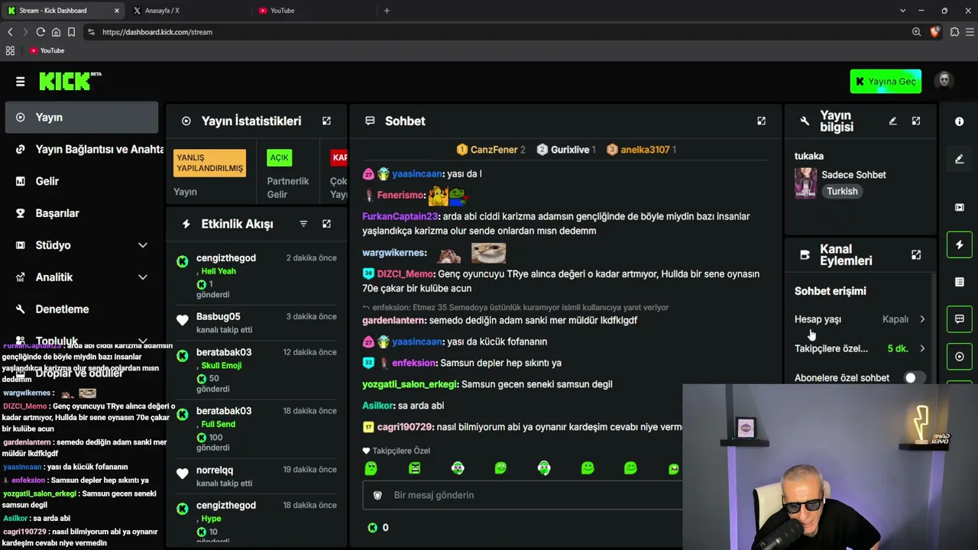Open a new browser tab
The width and height of the screenshot is (978, 550).
tap(387, 11)
